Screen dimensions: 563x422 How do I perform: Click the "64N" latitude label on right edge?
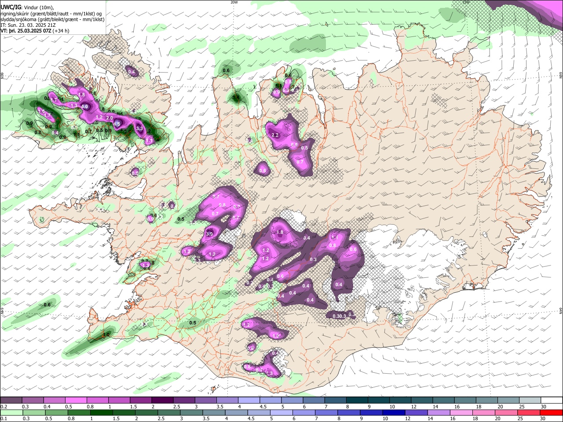coord(561,310)
